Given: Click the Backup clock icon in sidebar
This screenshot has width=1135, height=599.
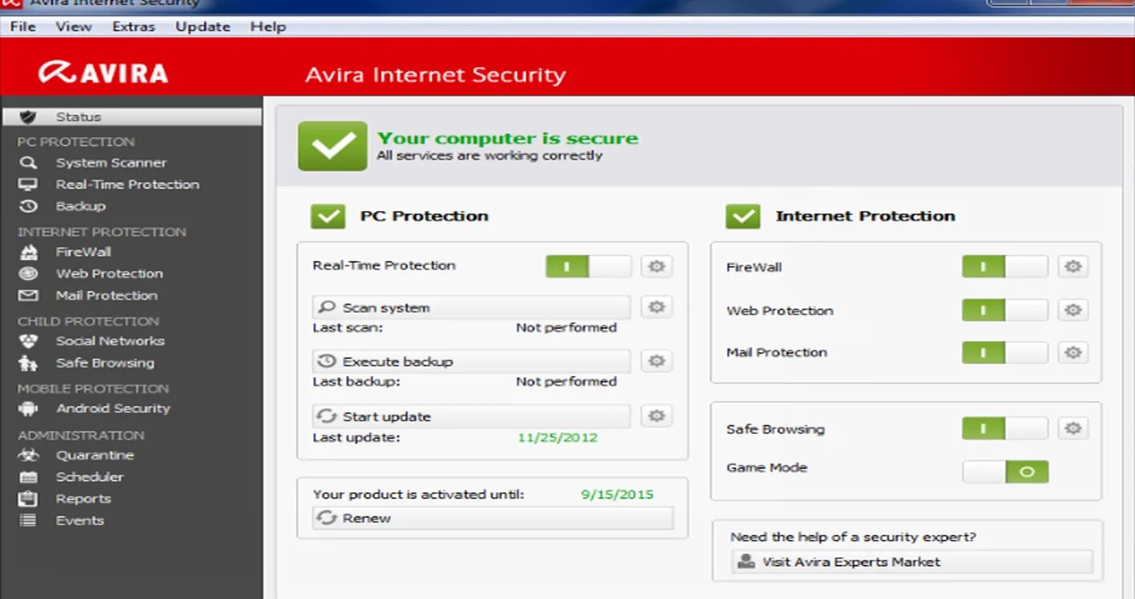Looking at the screenshot, I should [28, 206].
